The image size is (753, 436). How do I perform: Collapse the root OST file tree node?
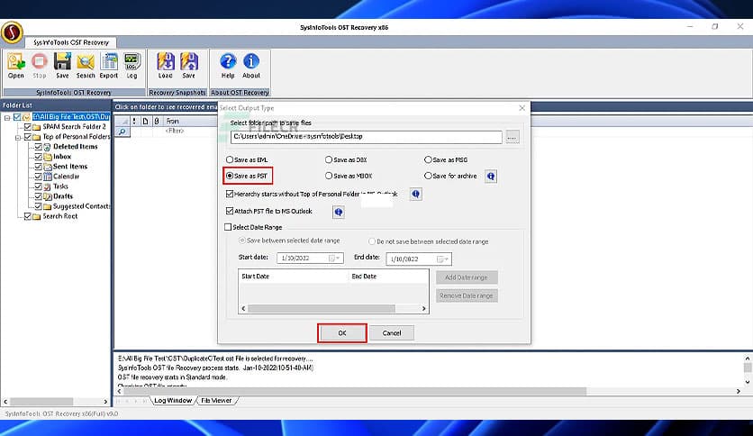coord(7,117)
